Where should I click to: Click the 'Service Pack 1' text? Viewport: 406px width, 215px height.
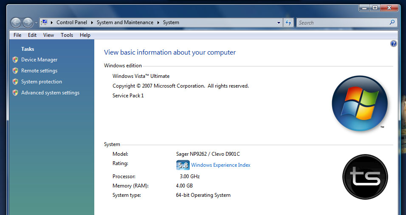[128, 96]
